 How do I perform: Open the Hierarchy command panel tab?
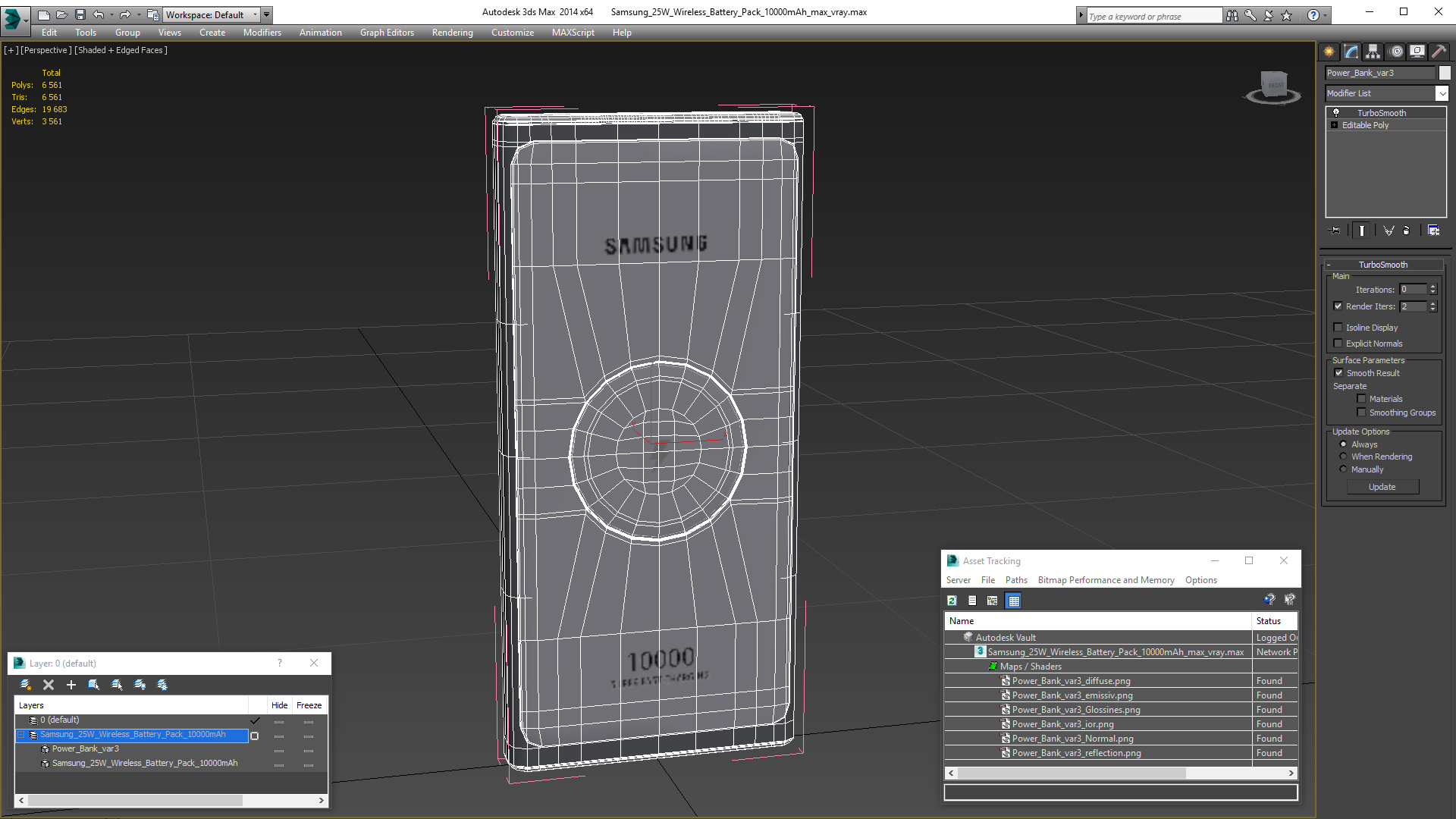1373,52
